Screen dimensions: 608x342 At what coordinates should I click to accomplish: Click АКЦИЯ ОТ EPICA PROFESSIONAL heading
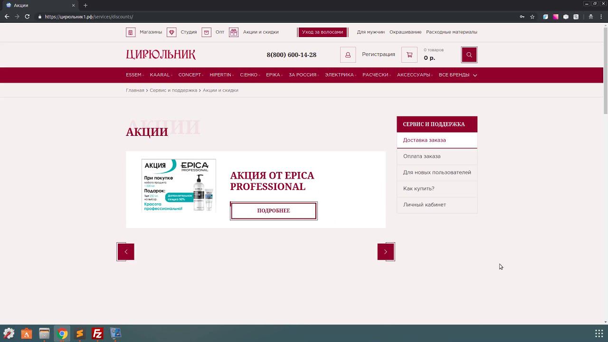pyautogui.click(x=272, y=181)
